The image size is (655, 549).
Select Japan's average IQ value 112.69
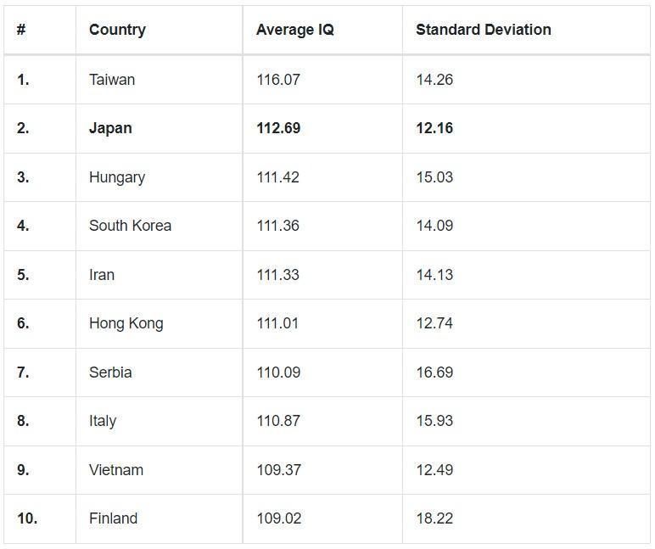tap(278, 128)
